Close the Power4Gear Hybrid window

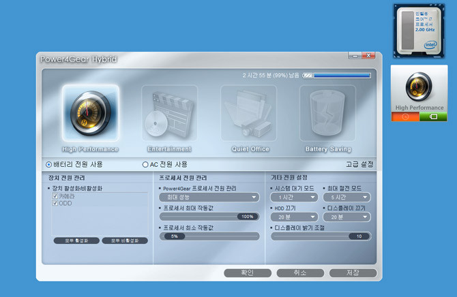click(x=369, y=56)
